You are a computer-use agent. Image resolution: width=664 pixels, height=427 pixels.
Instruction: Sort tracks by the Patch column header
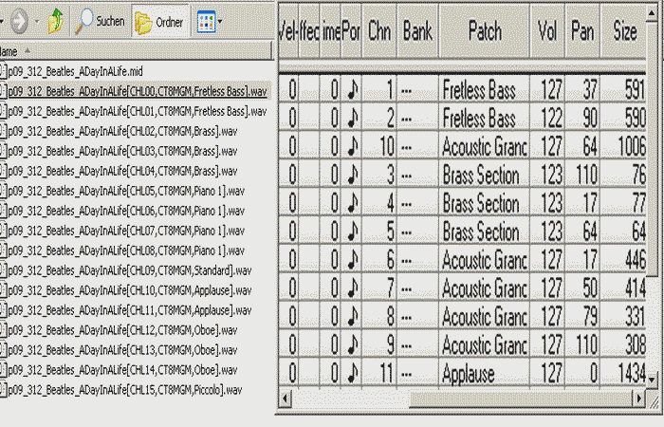pyautogui.click(x=485, y=31)
